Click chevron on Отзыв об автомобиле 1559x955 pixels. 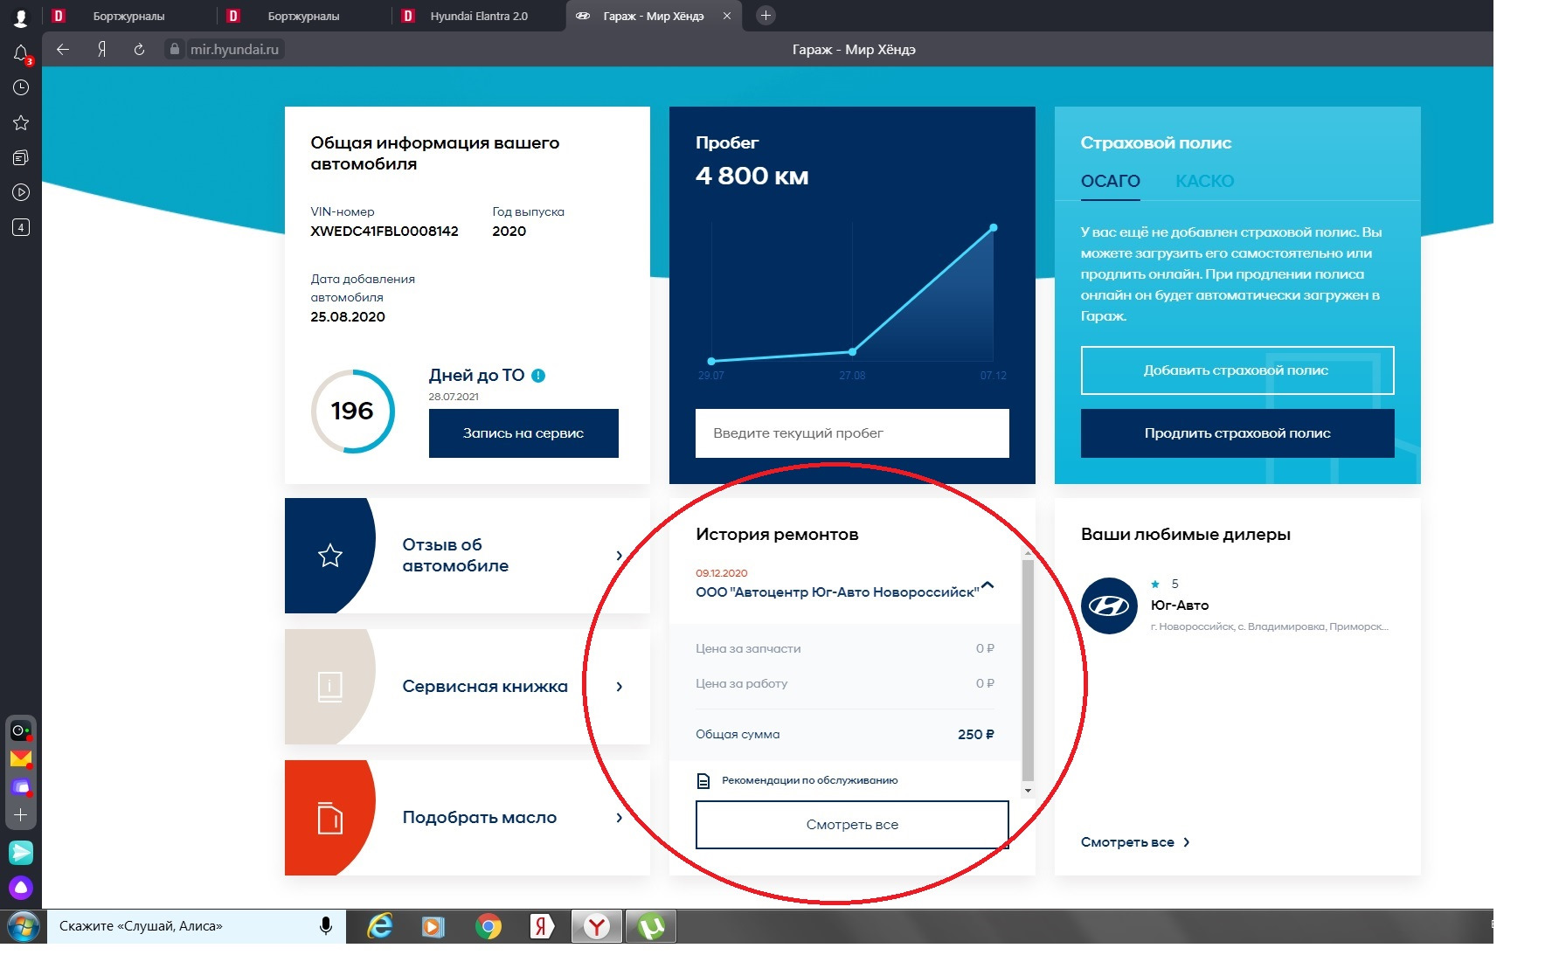(x=619, y=556)
